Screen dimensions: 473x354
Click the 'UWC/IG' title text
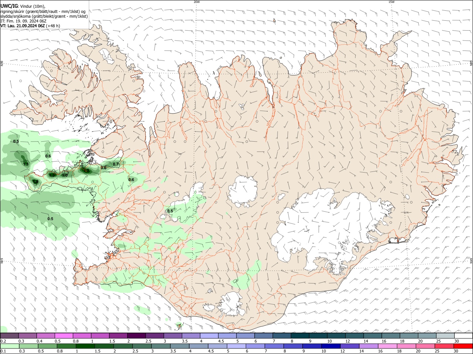click(9, 6)
